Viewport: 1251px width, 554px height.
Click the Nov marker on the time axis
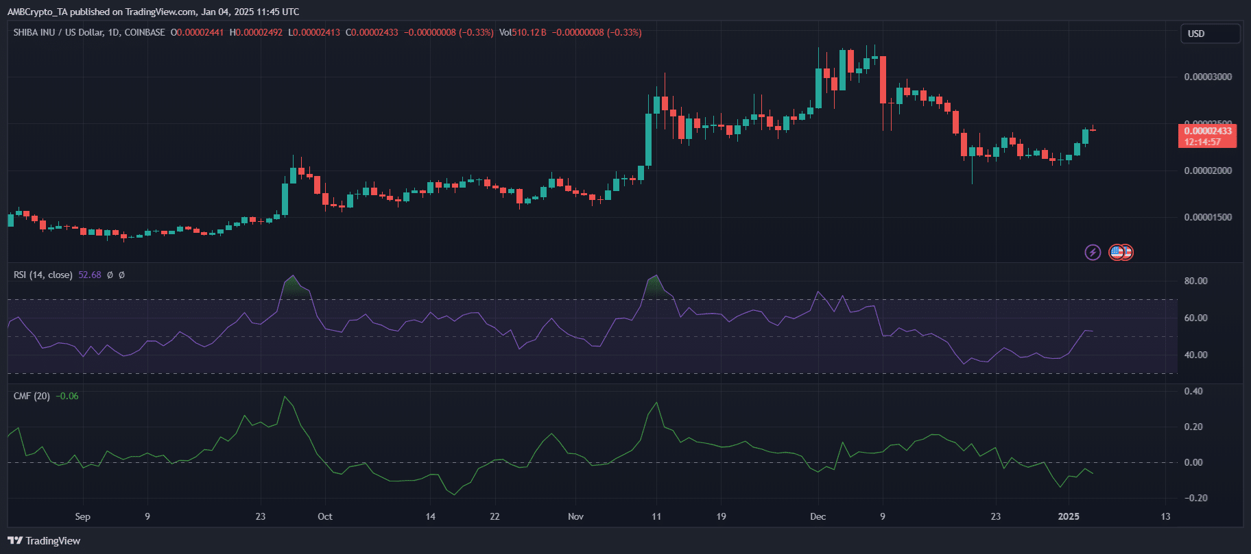575,516
